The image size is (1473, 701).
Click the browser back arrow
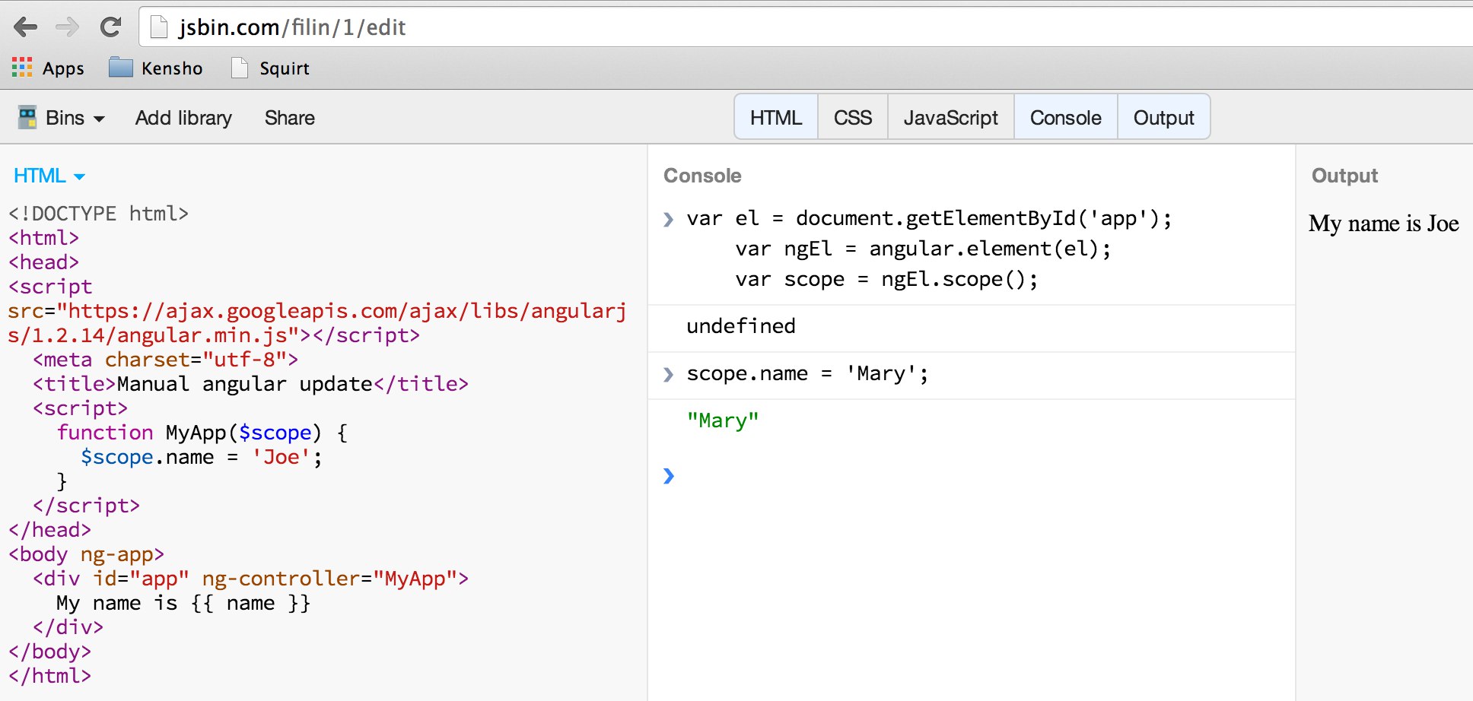click(x=25, y=27)
